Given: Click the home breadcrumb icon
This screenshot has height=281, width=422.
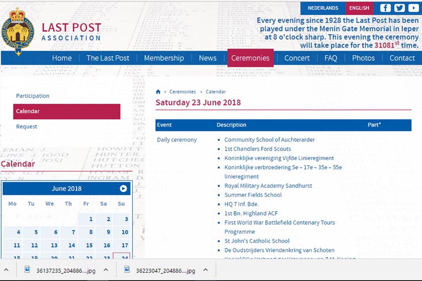Looking at the screenshot, I should coord(158,92).
